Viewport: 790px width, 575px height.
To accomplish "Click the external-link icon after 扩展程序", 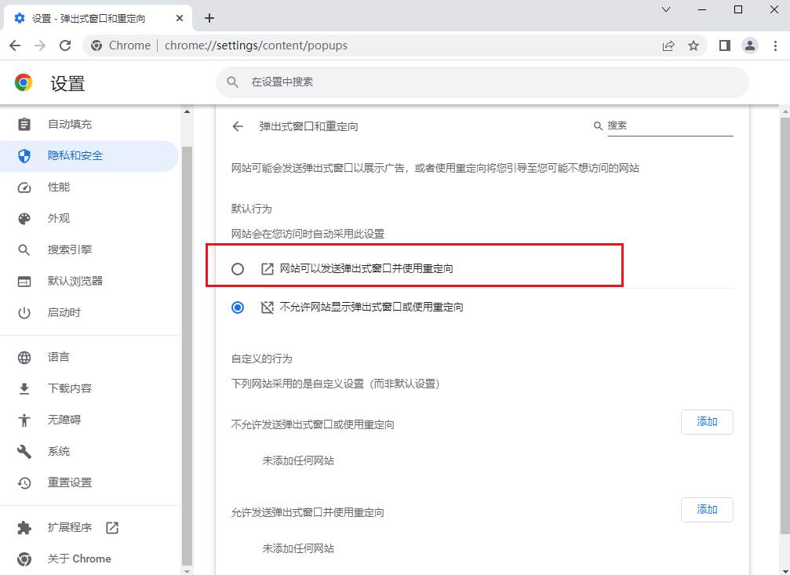I will tap(112, 528).
